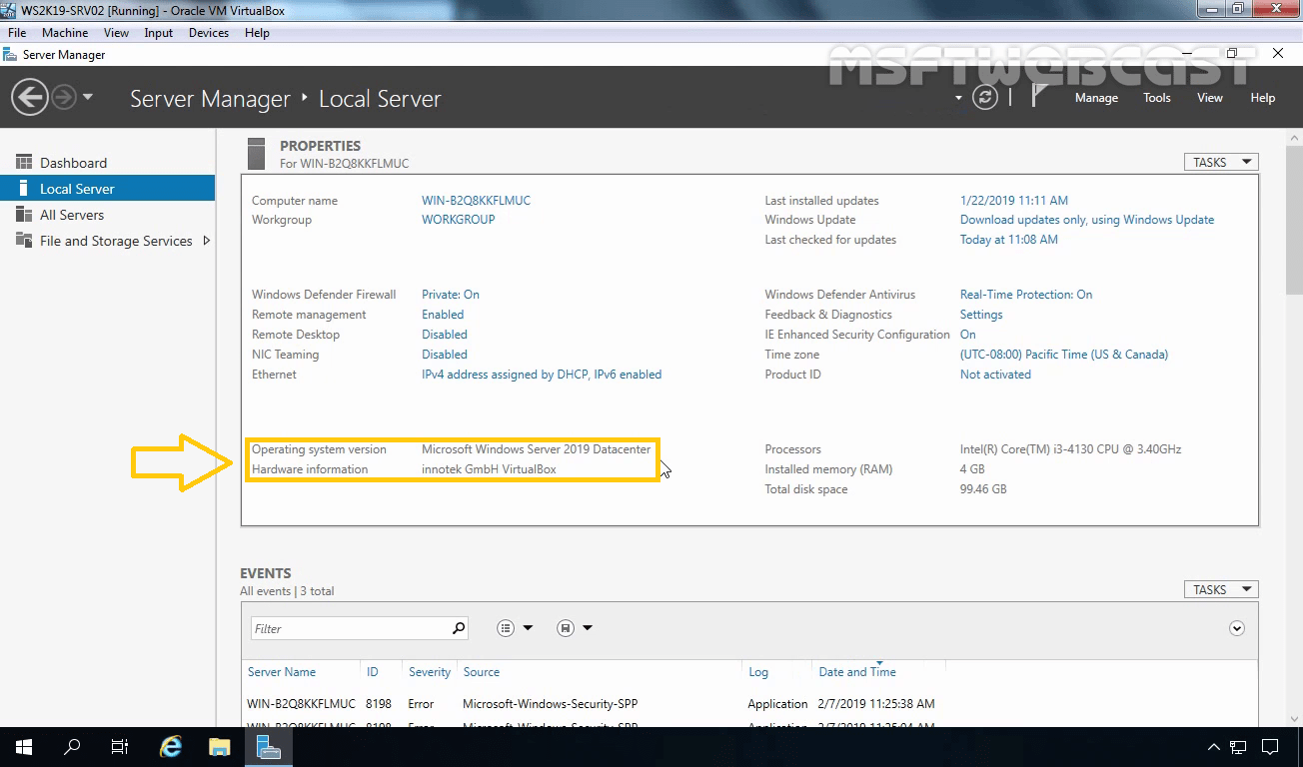Click Remote Desktop Disabled link

pyautogui.click(x=445, y=335)
